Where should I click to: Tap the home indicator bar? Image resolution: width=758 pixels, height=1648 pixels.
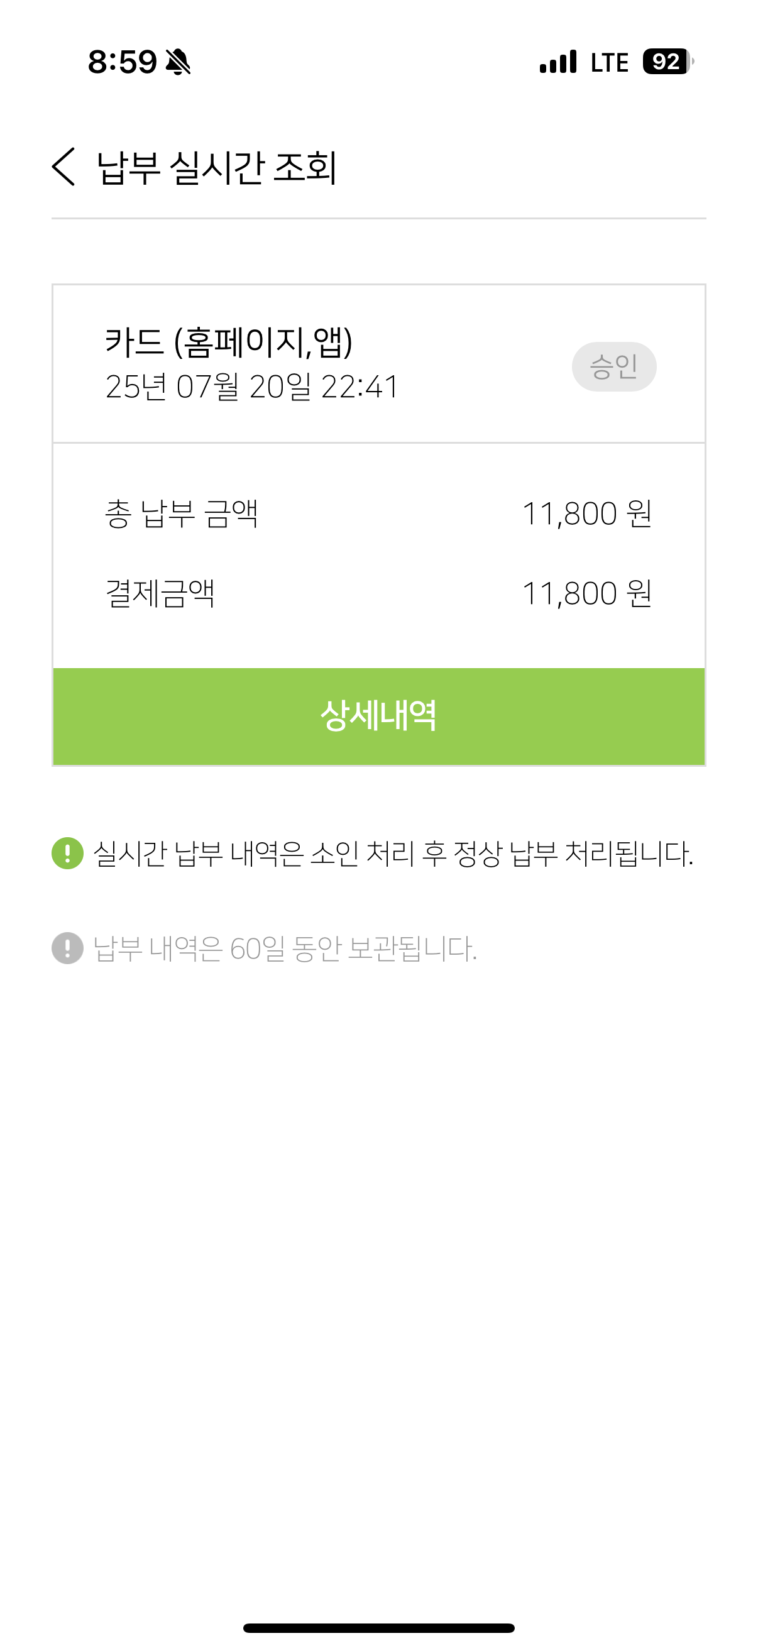coord(378,1627)
